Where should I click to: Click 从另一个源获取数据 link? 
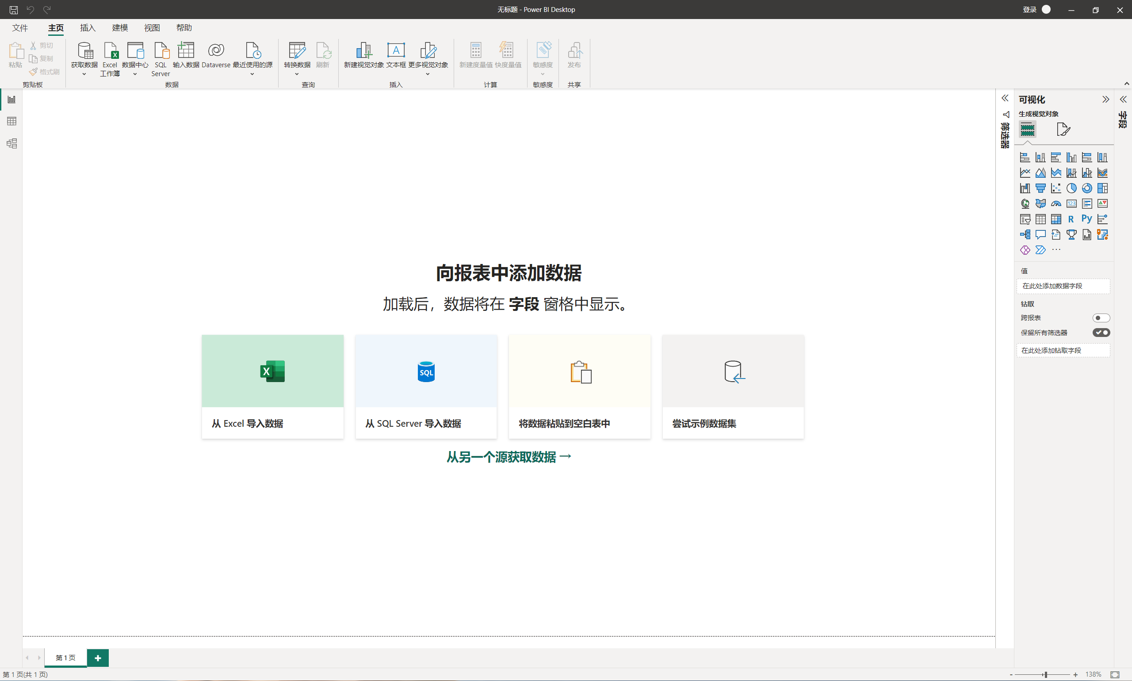(509, 457)
